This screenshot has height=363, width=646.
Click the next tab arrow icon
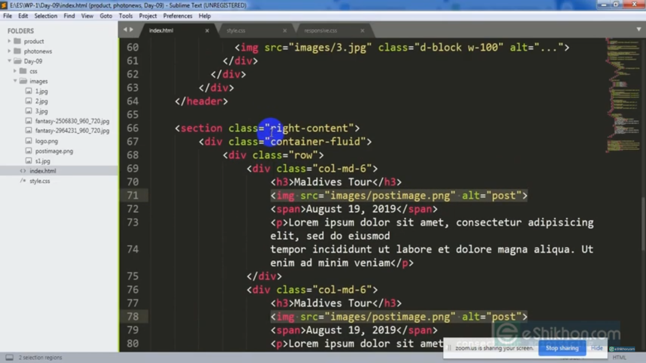(131, 30)
